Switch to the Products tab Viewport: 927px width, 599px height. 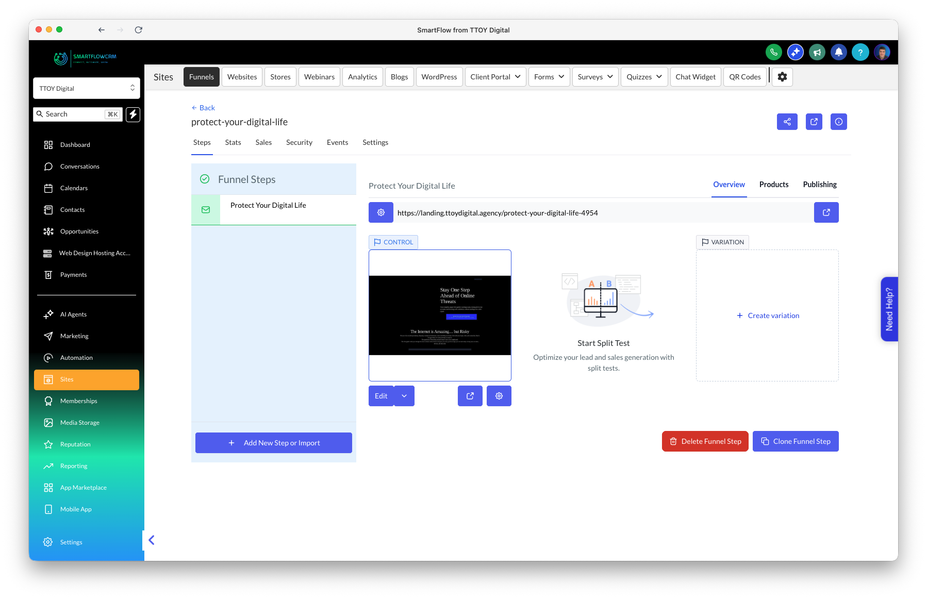tap(773, 184)
